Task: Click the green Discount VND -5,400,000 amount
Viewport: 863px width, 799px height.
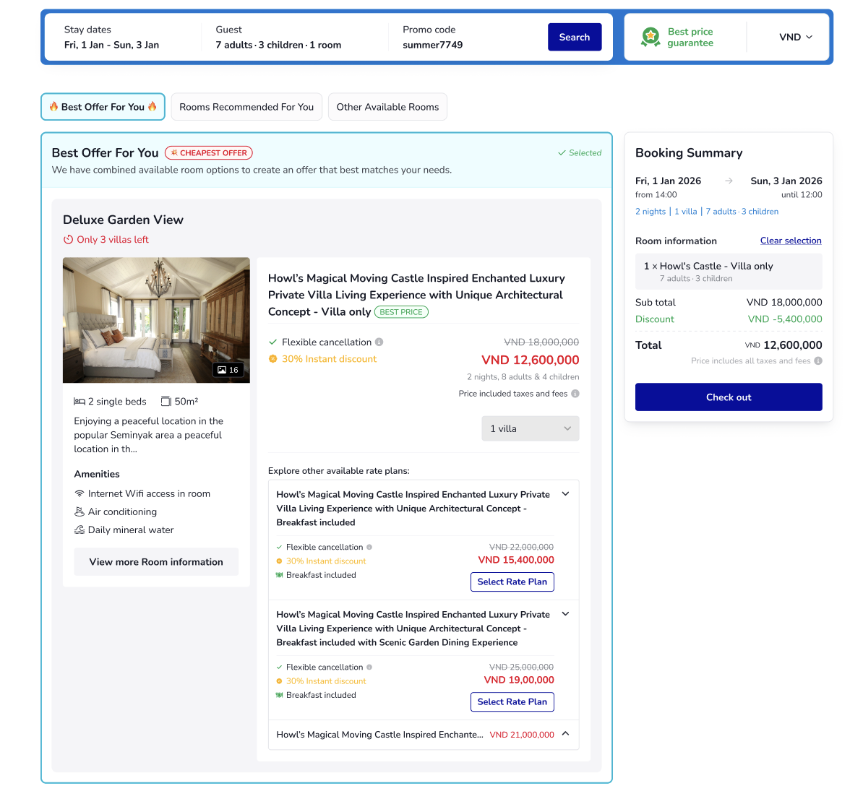Action: [785, 319]
